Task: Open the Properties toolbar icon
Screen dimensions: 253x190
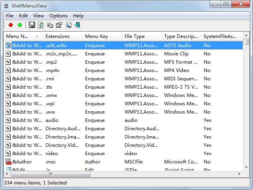Action: [59, 25]
